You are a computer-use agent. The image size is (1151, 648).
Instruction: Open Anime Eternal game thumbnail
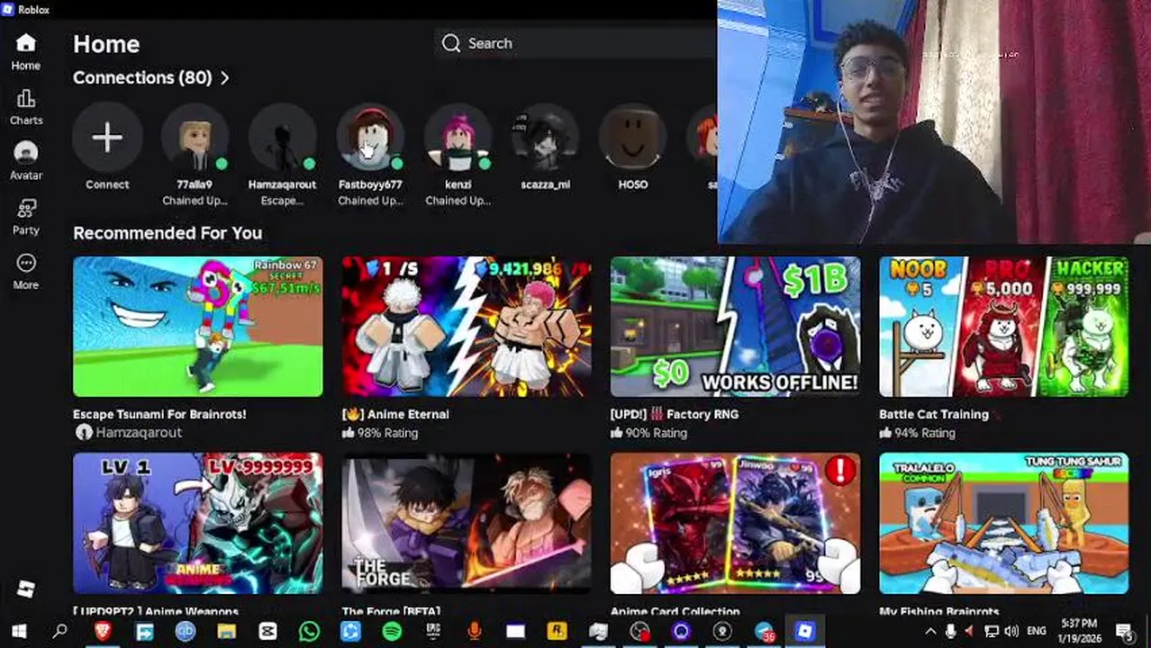467,327
